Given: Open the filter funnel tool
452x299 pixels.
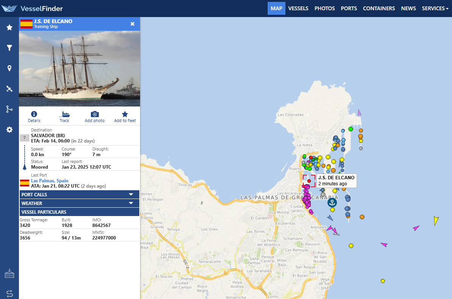Looking at the screenshot, I should 9,48.
